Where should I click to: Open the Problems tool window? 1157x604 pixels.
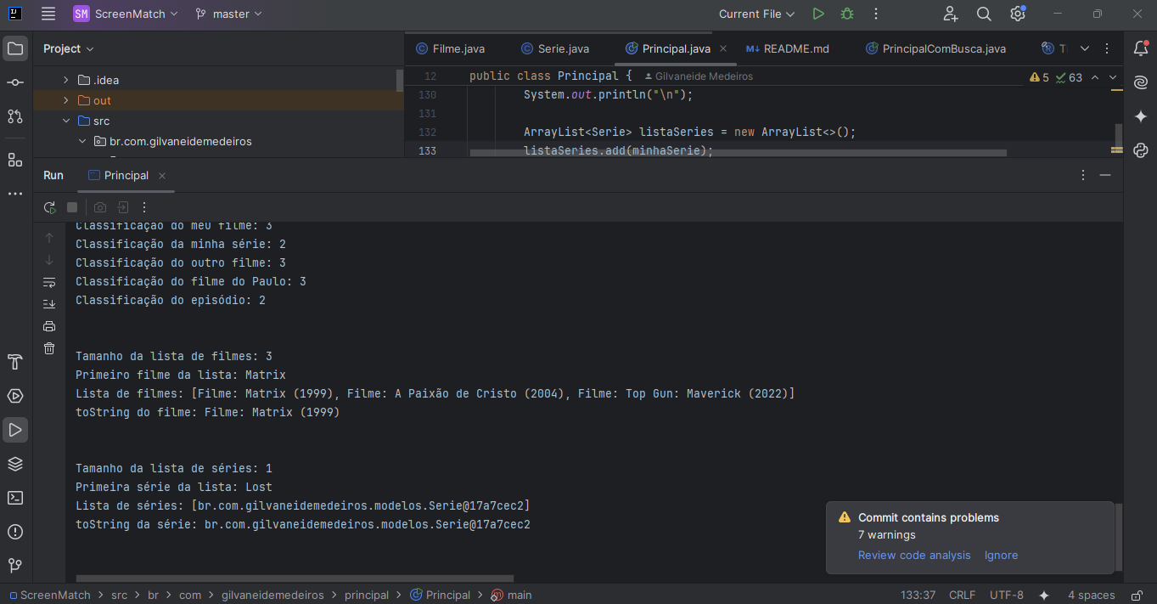tap(15, 532)
